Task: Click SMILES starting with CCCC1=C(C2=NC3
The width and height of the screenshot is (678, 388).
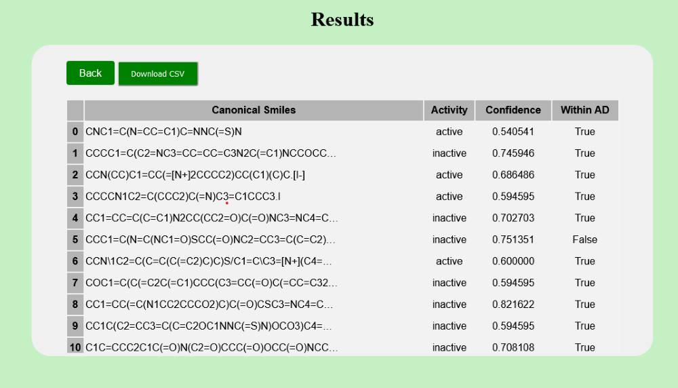Action: click(x=211, y=153)
